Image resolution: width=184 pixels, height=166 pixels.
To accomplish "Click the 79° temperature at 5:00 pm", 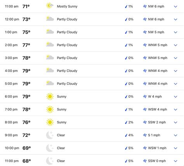I will 26,84.
